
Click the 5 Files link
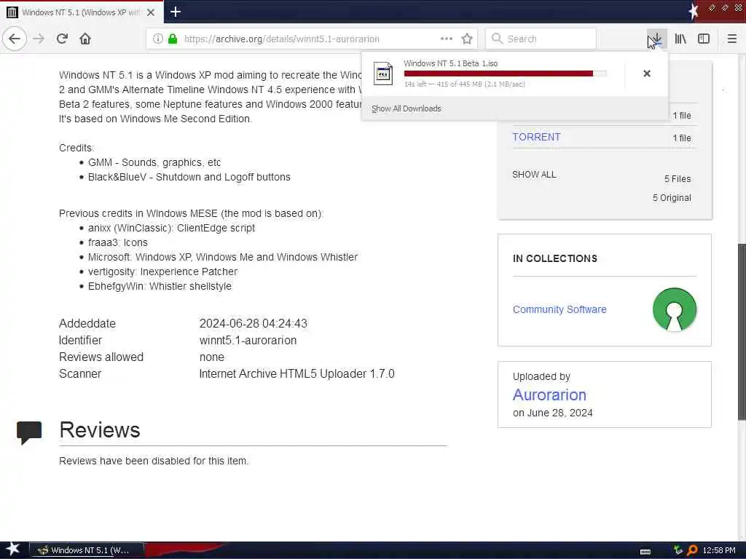point(678,179)
